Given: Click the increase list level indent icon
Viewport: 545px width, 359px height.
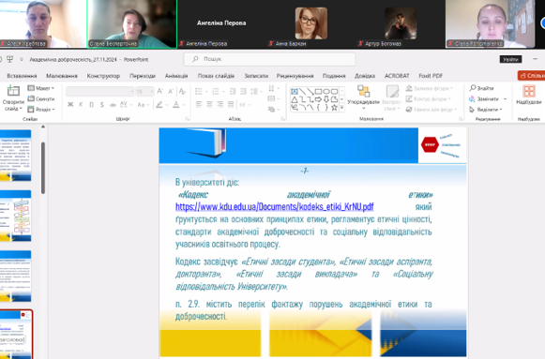Looking at the screenshot, I should (x=243, y=91).
